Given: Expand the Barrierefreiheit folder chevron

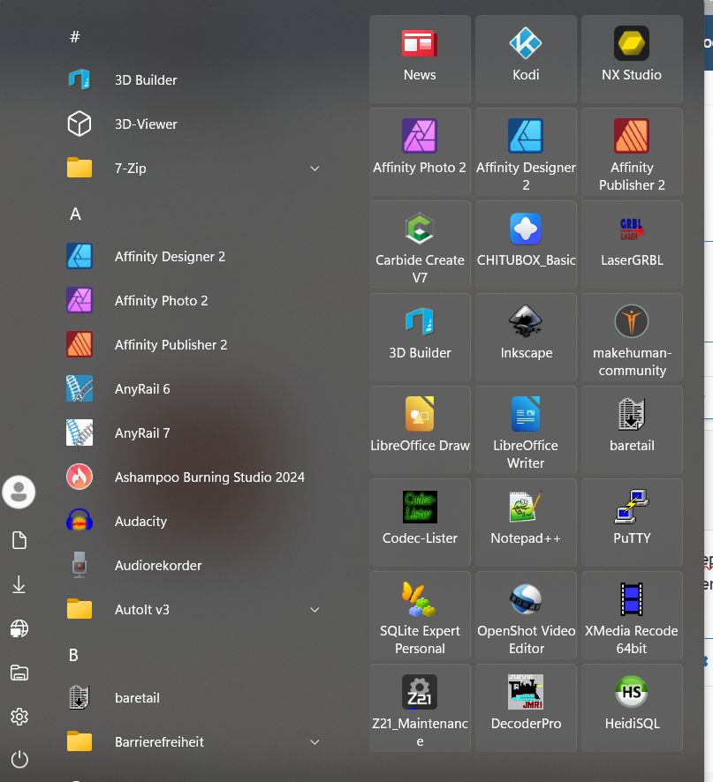Looking at the screenshot, I should pyautogui.click(x=315, y=742).
